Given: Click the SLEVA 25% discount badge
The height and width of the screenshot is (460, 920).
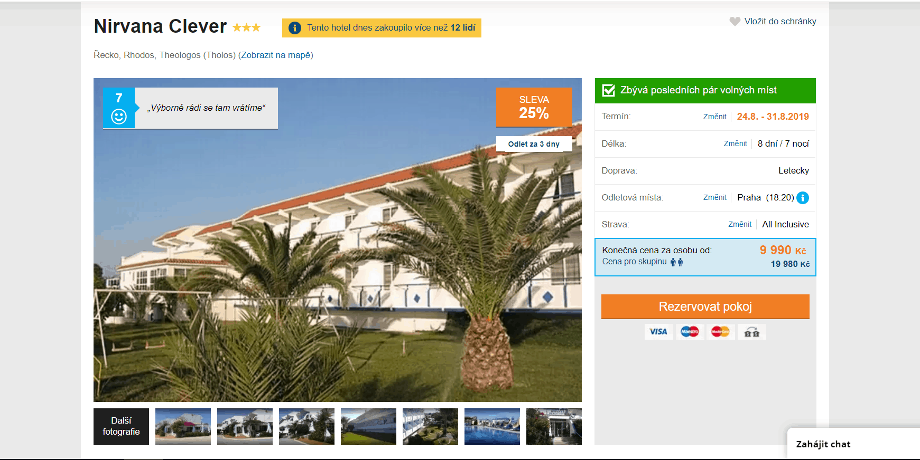Looking at the screenshot, I should 534,107.
